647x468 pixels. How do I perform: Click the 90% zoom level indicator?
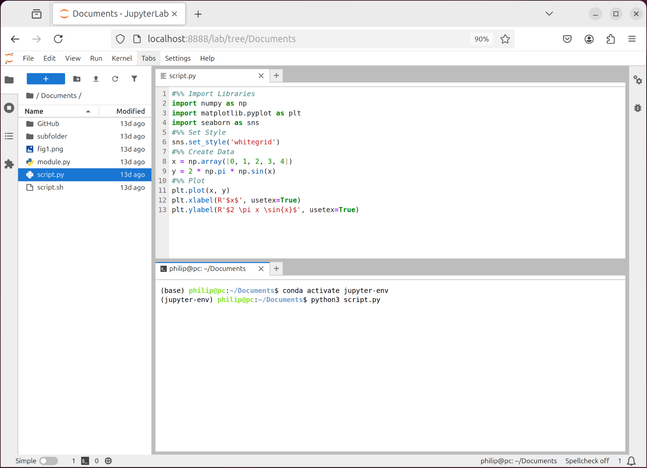click(x=481, y=39)
